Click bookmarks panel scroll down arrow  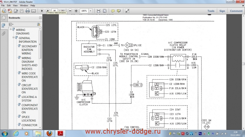[x=40, y=128]
